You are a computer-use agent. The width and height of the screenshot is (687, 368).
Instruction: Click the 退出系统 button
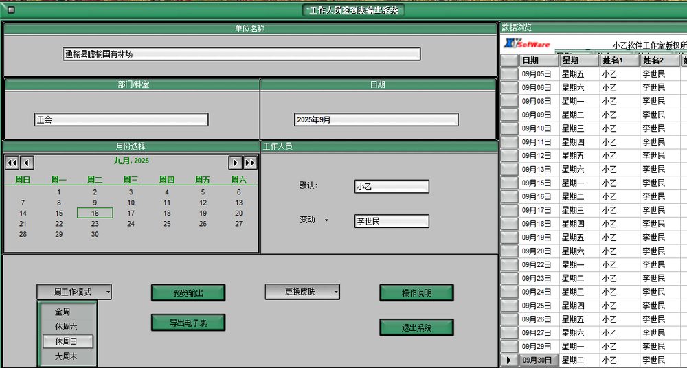(417, 327)
